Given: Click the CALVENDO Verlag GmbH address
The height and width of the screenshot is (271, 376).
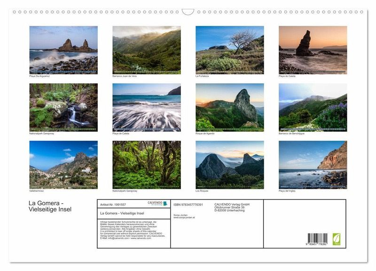Looking at the screenshot, I should click(232, 207).
